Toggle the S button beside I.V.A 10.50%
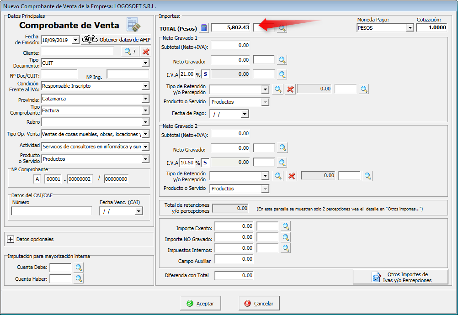This screenshot has height=315, width=458. (x=205, y=162)
